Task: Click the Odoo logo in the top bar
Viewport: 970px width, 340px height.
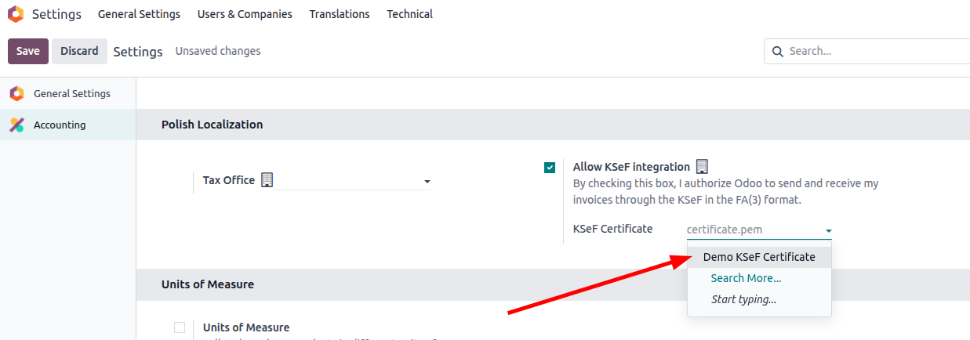Action: 15,14
